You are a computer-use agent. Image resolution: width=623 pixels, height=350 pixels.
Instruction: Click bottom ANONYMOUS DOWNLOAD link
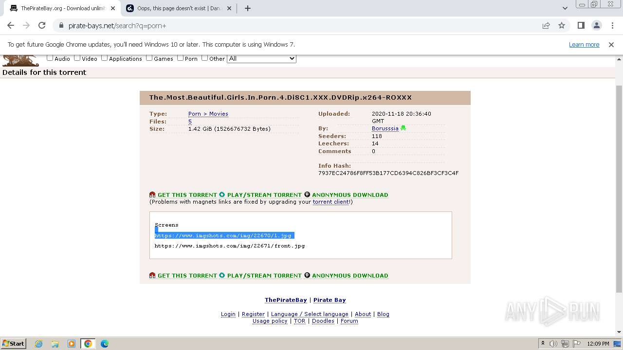pos(350,276)
